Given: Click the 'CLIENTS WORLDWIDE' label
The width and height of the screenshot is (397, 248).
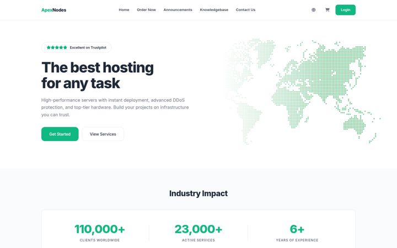Looking at the screenshot, I should pos(99,240).
